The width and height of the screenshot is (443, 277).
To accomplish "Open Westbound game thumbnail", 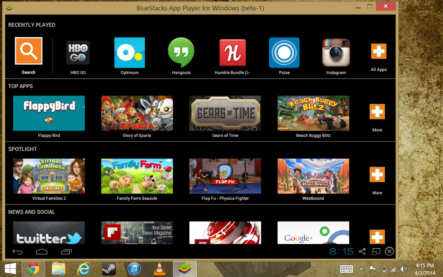I will (x=313, y=176).
